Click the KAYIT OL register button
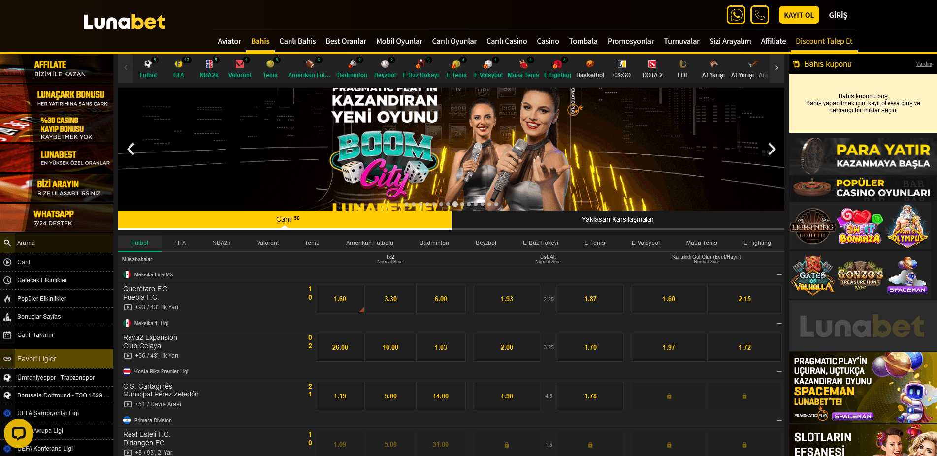Image resolution: width=937 pixels, height=456 pixels. point(799,15)
